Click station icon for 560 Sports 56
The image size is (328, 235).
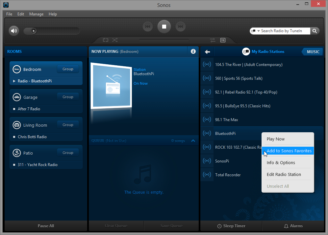pyautogui.click(x=207, y=78)
